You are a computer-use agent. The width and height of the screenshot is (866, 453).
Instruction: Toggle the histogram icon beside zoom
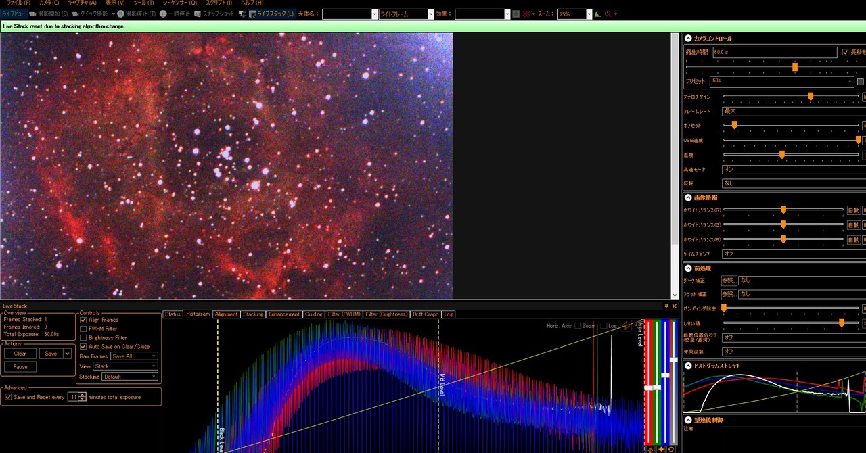click(x=597, y=14)
